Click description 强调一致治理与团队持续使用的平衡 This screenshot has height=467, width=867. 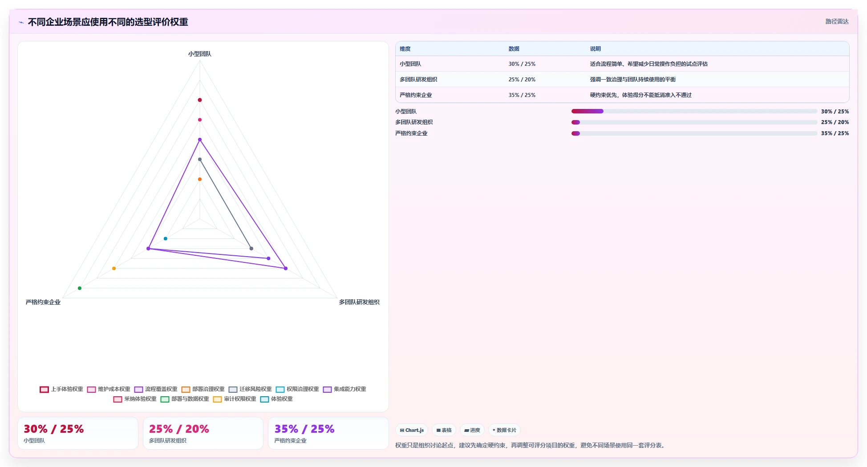[633, 80]
